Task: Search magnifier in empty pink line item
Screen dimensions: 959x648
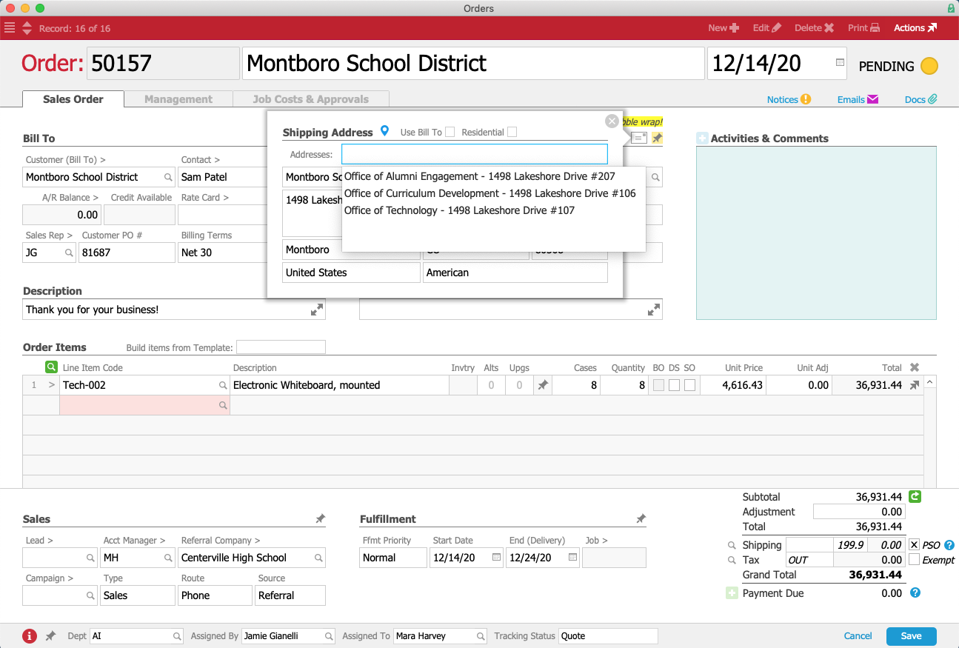Action: [x=223, y=406]
